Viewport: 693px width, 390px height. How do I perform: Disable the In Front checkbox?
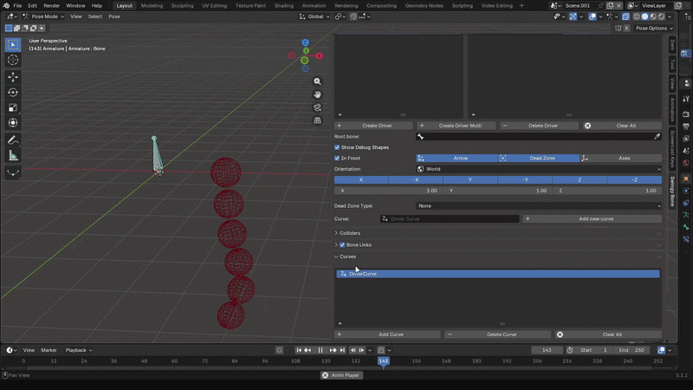[337, 159]
